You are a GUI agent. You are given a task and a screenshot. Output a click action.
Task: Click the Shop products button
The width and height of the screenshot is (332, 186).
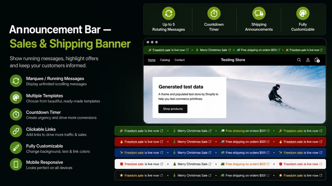(x=173, y=109)
